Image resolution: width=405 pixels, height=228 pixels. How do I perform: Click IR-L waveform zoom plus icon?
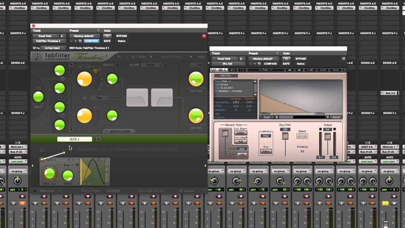pyautogui.click(x=273, y=117)
